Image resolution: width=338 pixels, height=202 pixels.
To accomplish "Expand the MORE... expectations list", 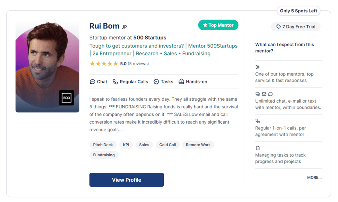I will 314,177.
